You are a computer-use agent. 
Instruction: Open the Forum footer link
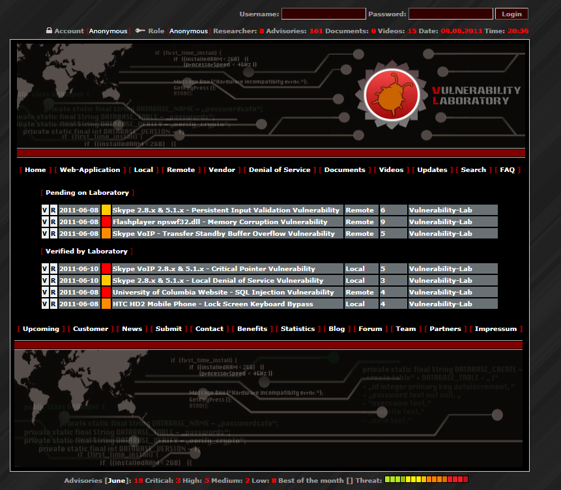click(370, 329)
